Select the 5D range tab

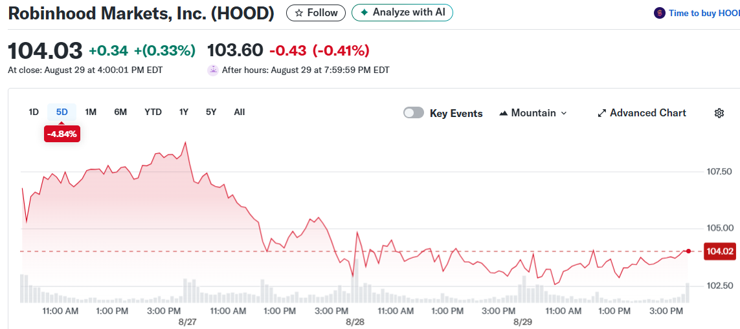click(x=62, y=112)
